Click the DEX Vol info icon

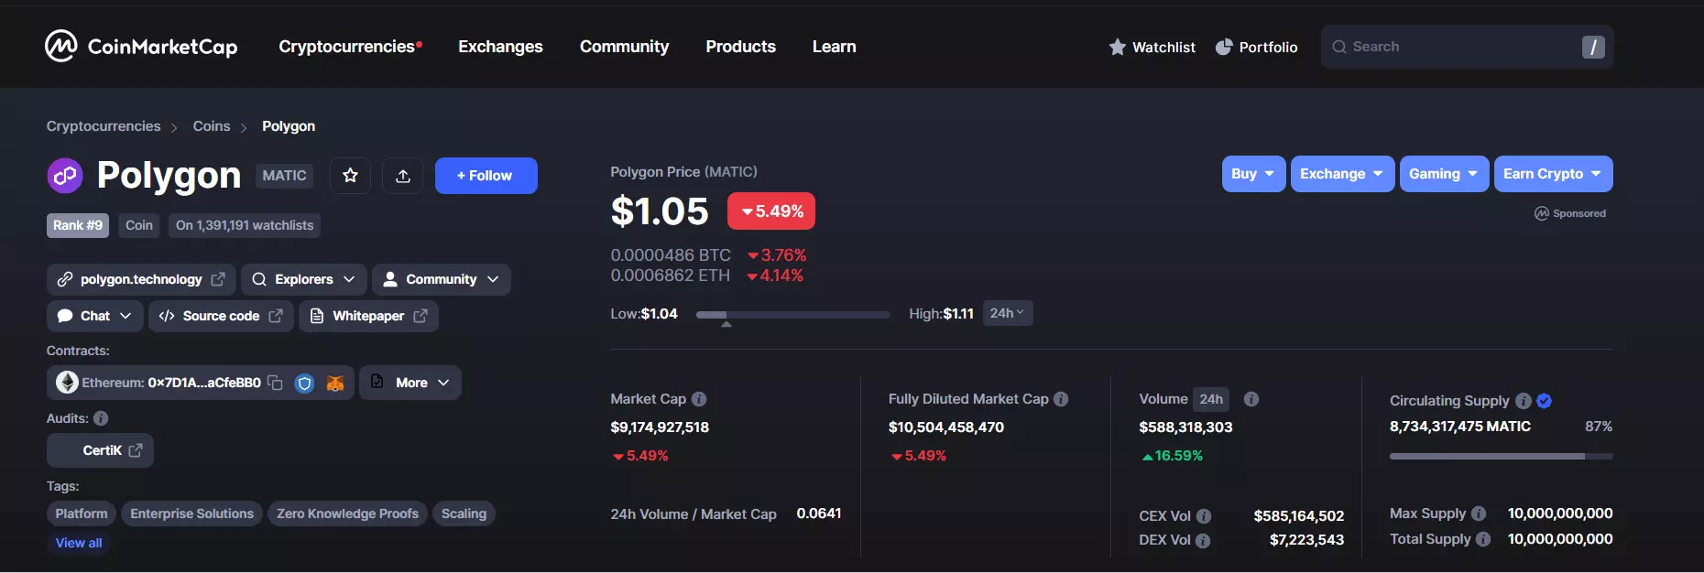tap(1203, 541)
